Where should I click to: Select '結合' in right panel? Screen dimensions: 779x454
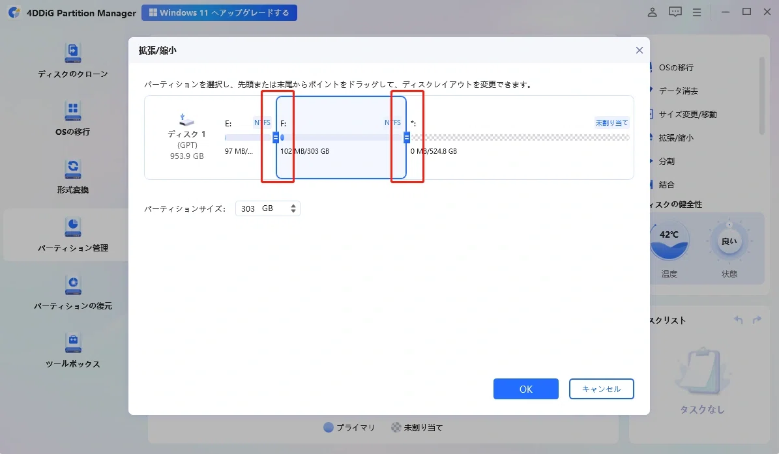pyautogui.click(x=666, y=184)
